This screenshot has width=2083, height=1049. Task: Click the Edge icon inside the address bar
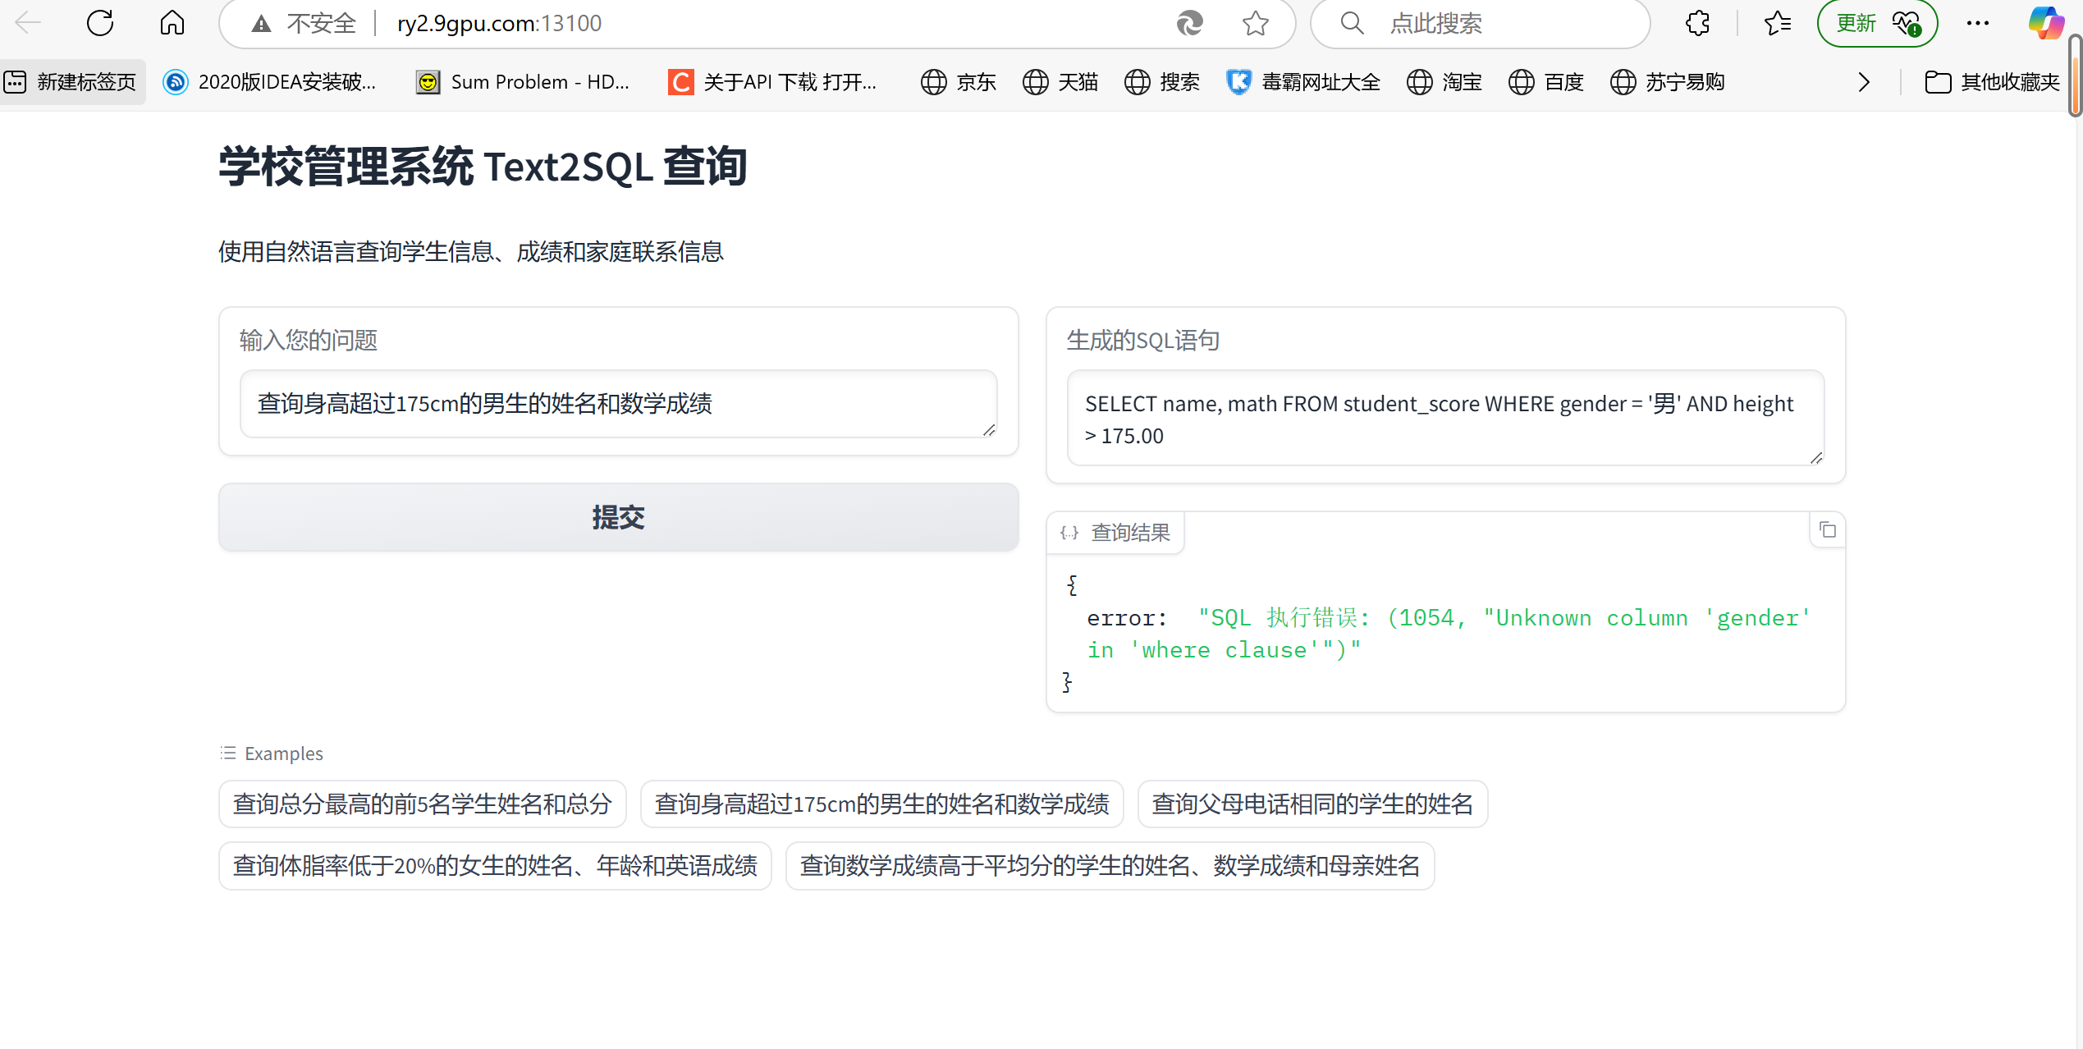(x=1189, y=23)
